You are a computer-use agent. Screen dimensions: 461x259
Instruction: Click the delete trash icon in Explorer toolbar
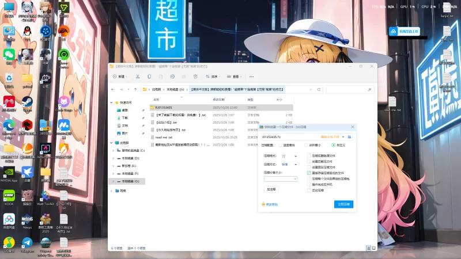196,77
